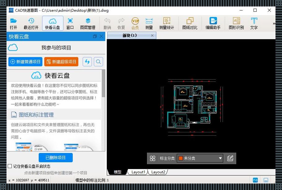Close the 新块(1) drawing tab
Screen dimensions: 282x190
tap(152, 35)
